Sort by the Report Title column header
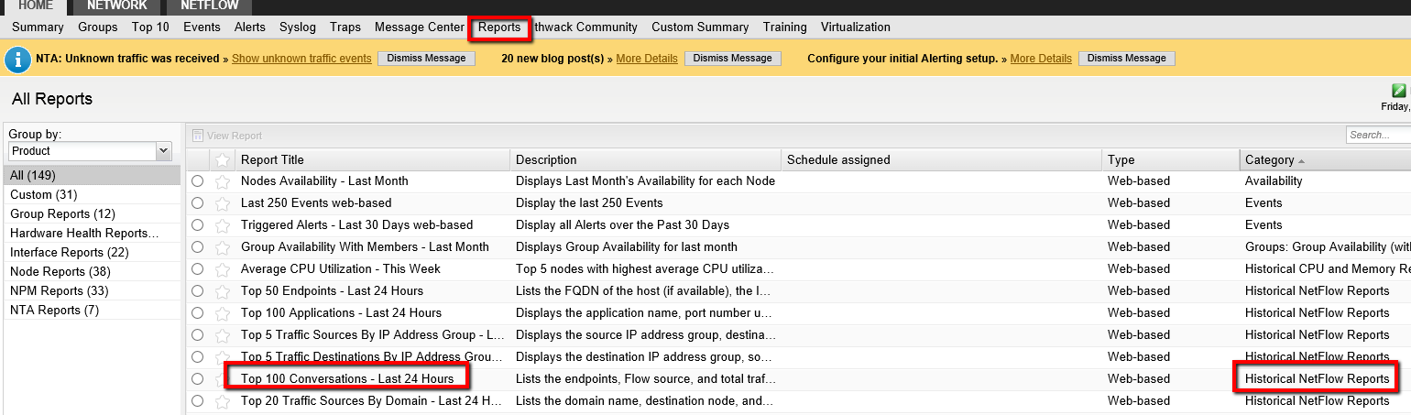The width and height of the screenshot is (1411, 415). (372, 159)
